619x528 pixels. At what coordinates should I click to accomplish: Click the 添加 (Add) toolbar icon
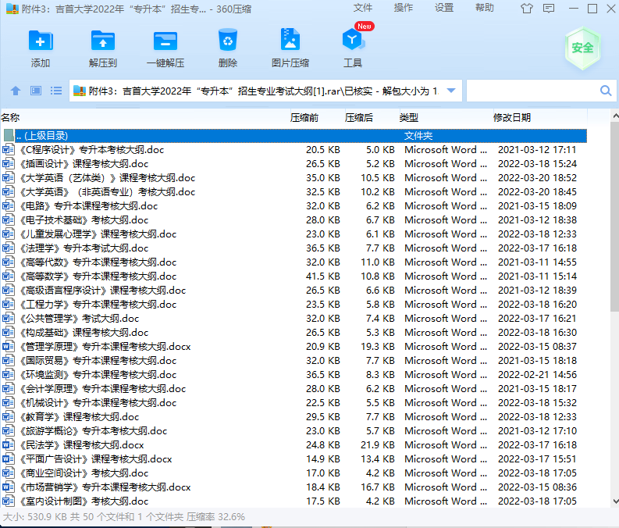click(41, 48)
